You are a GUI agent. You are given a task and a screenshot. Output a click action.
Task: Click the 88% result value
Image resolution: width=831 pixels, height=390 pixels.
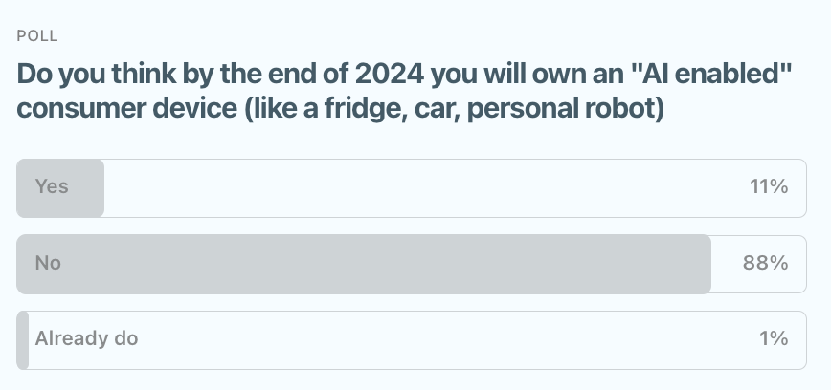coord(766,263)
